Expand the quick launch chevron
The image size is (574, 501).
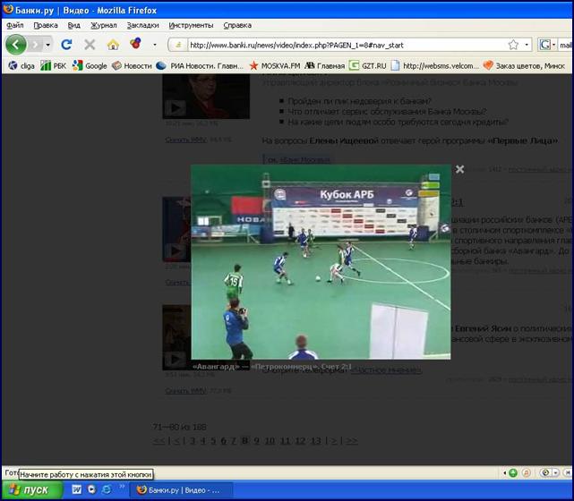[122, 487]
